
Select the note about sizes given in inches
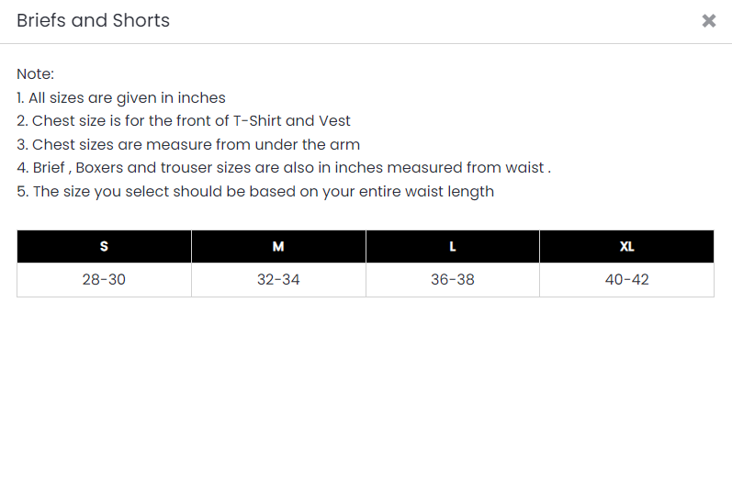(121, 98)
